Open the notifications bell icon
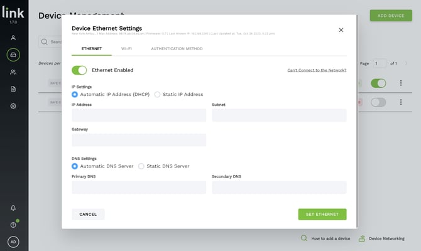Image resolution: width=421 pixels, height=251 pixels. (13, 208)
